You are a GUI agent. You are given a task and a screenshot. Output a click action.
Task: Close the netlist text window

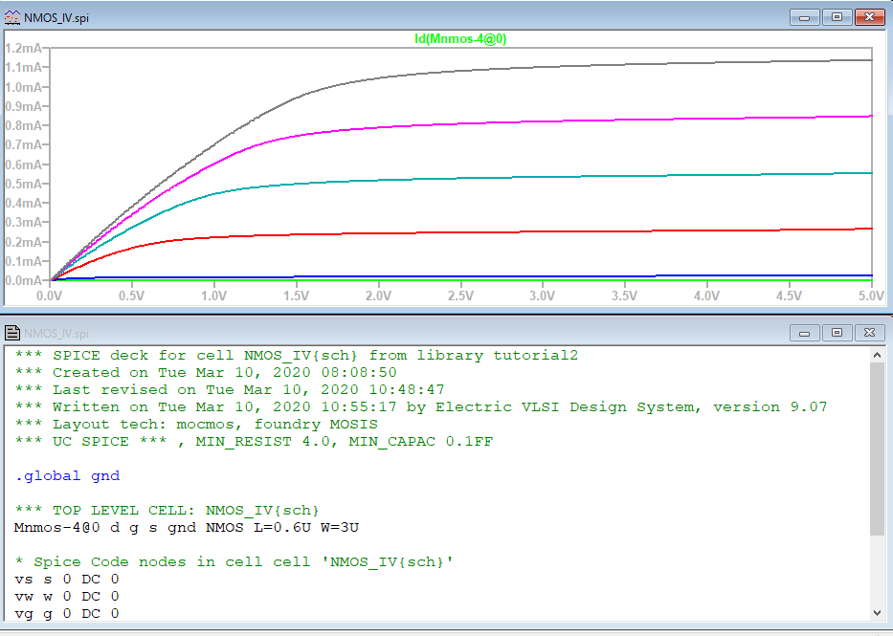tap(869, 333)
